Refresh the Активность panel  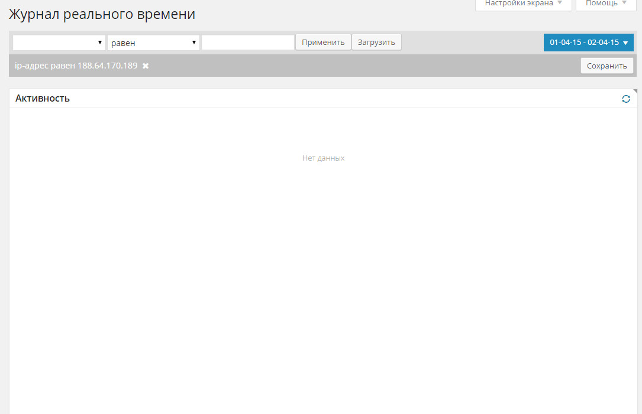[625, 99]
